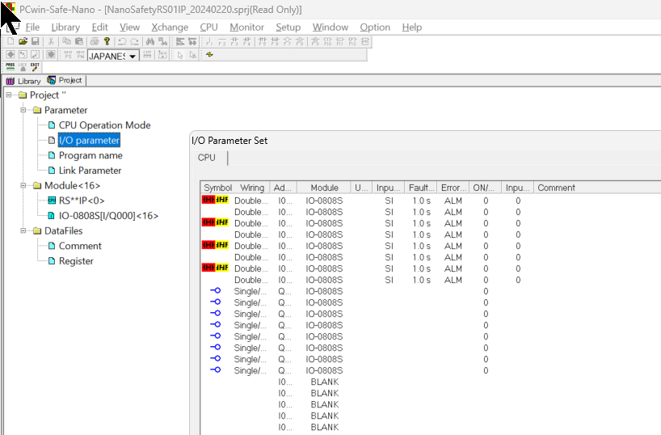This screenshot has width=661, height=435.
Task: Click the Wiring column header
Action: click(252, 188)
